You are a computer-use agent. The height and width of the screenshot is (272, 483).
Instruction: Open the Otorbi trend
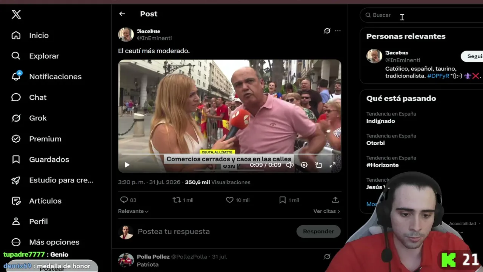pos(375,143)
